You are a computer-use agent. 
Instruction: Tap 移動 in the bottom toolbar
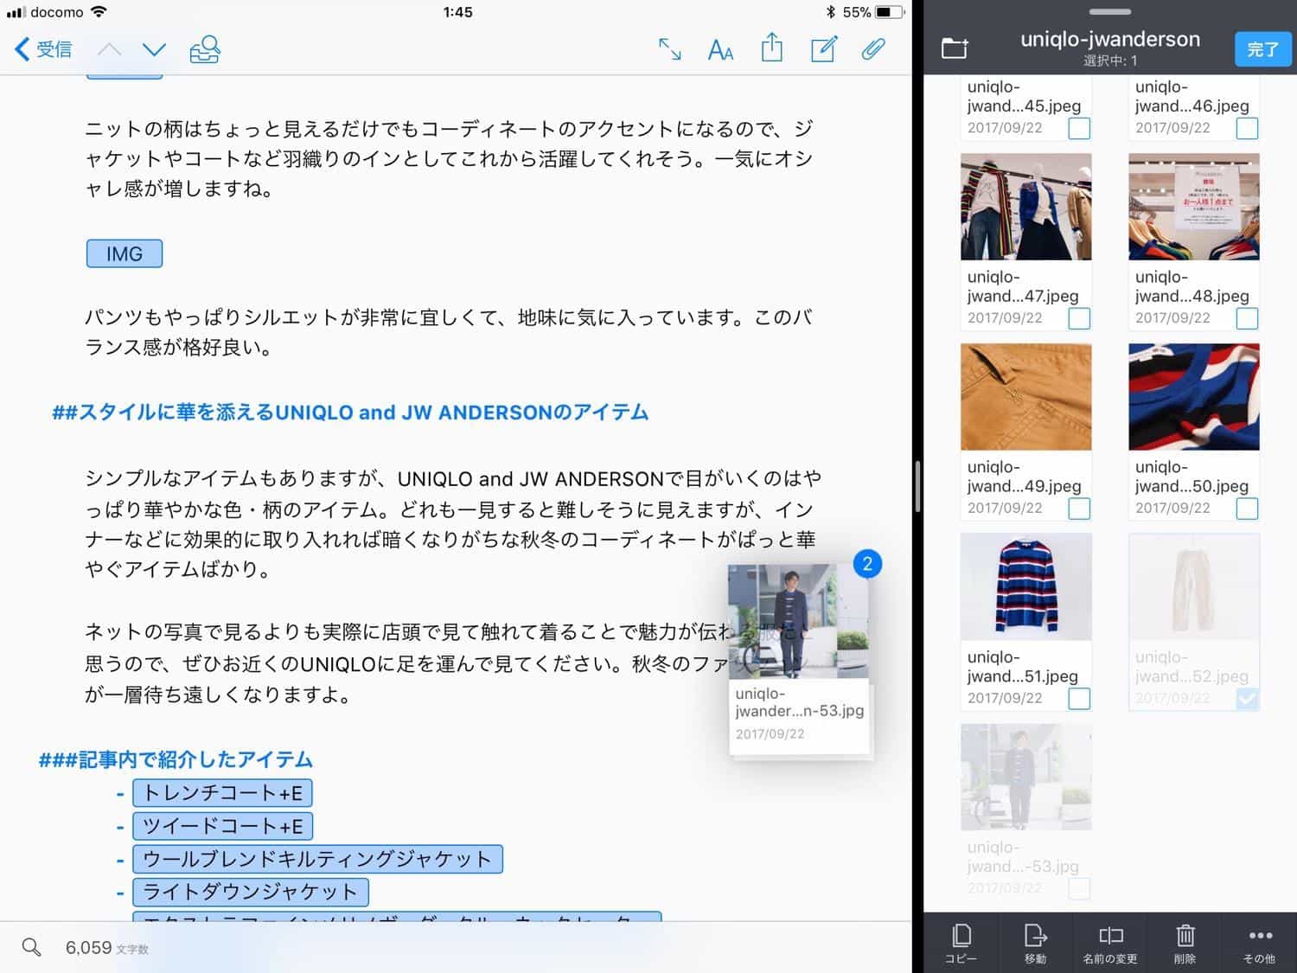[x=1035, y=944]
